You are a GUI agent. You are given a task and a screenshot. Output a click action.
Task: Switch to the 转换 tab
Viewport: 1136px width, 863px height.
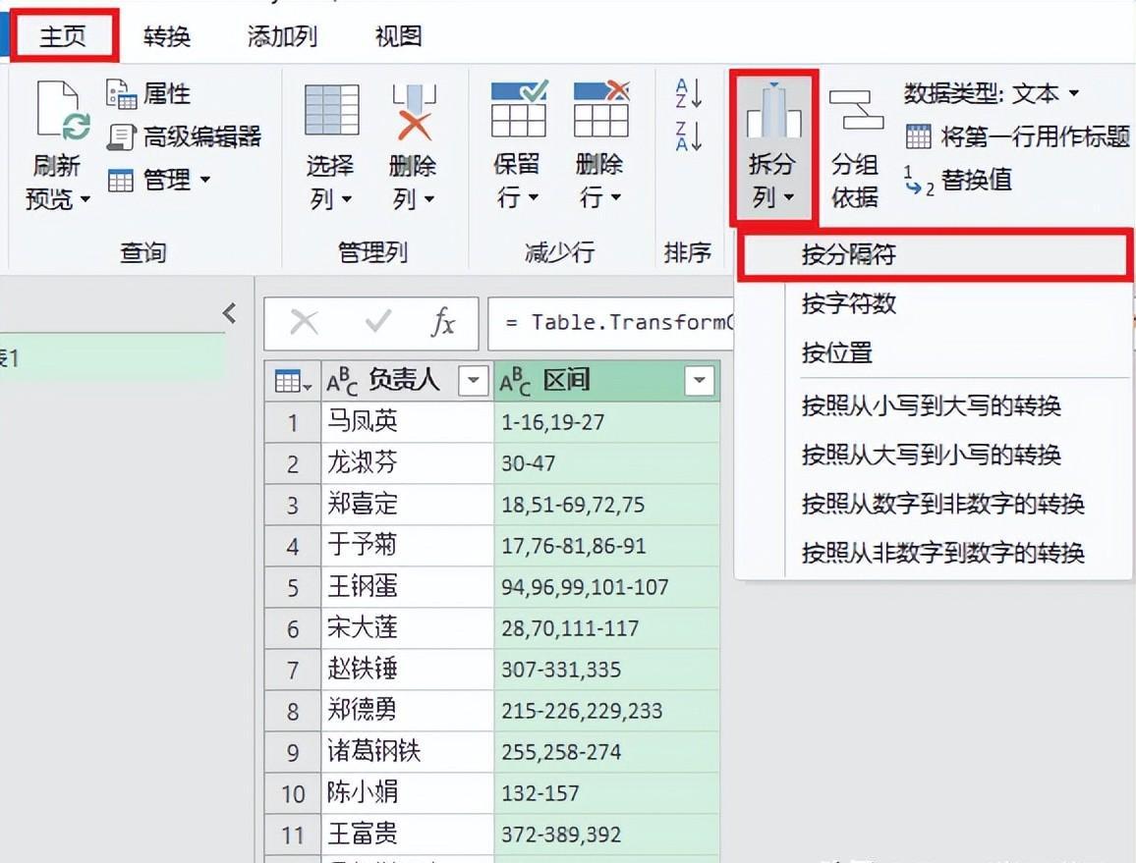click(x=167, y=35)
